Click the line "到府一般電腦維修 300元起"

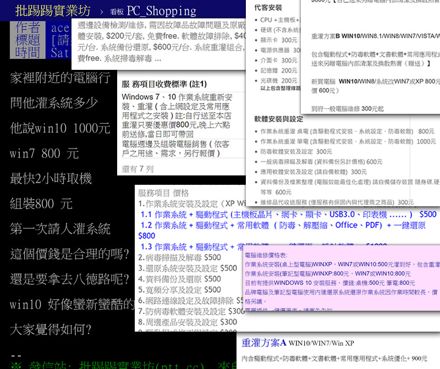[x=348, y=109]
